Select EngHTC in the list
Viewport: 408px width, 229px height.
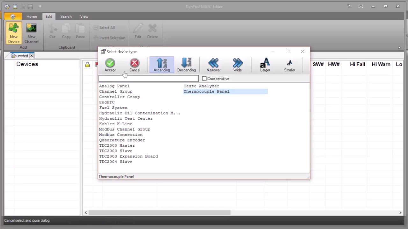click(107, 102)
